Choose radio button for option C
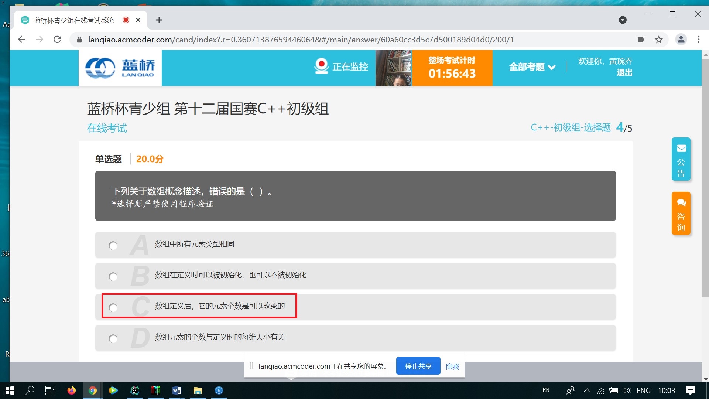The height and width of the screenshot is (399, 709). 113,308
